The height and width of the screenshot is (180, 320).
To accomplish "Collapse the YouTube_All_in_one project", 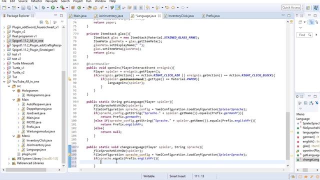I will point(4,81).
